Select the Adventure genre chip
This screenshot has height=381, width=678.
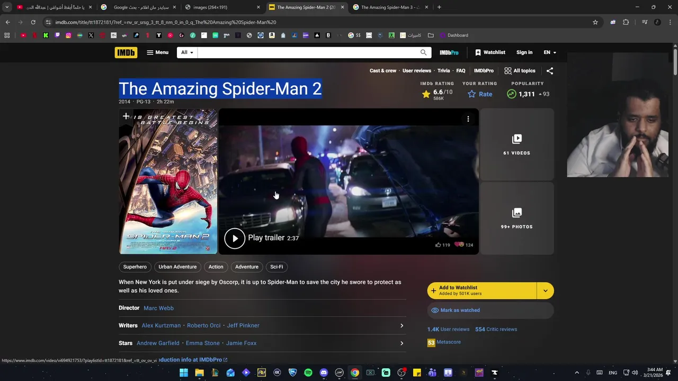pos(247,267)
